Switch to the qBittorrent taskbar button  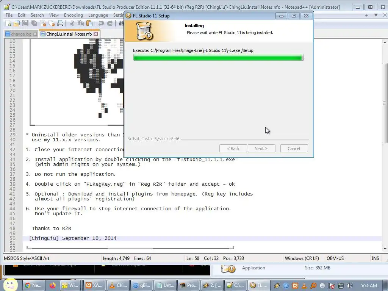(142, 285)
